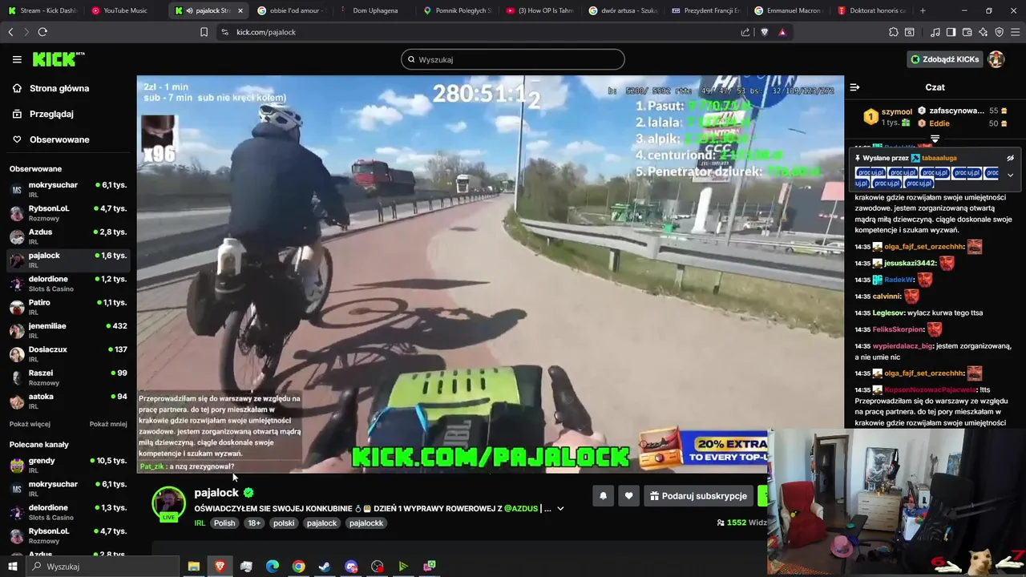The height and width of the screenshot is (577, 1026).
Task: Switch to Doktorat honoris causa tab
Action: pyautogui.click(x=871, y=10)
